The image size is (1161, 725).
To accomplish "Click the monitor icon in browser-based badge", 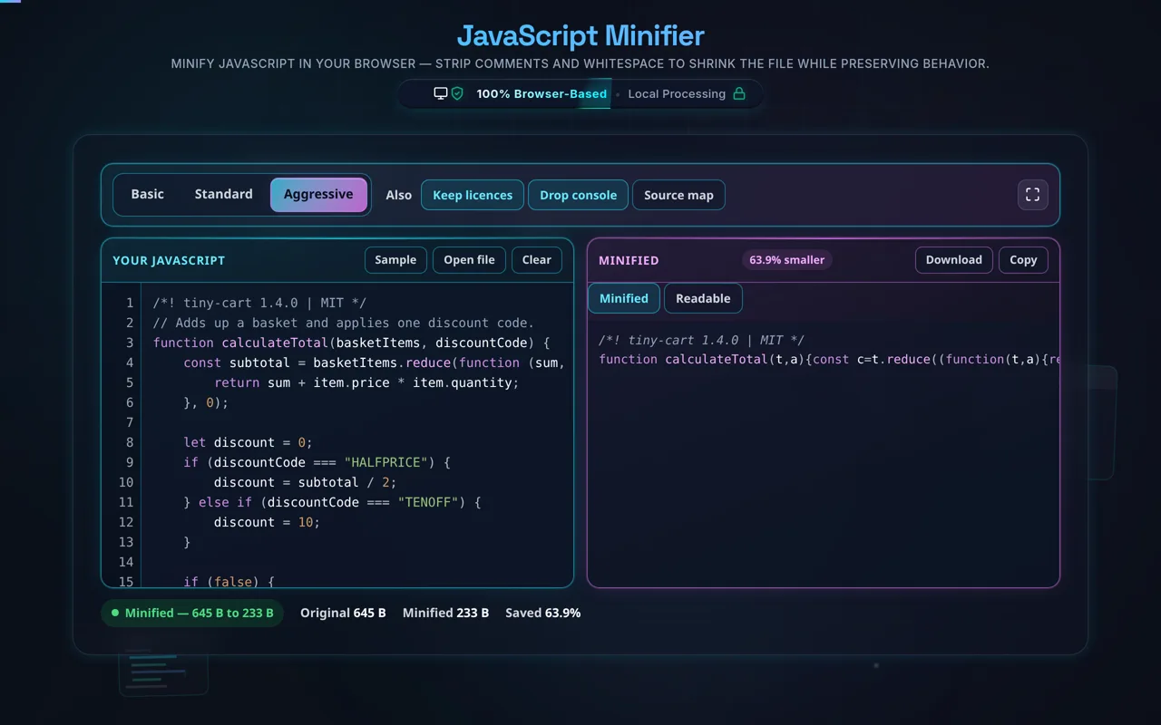I will (441, 93).
